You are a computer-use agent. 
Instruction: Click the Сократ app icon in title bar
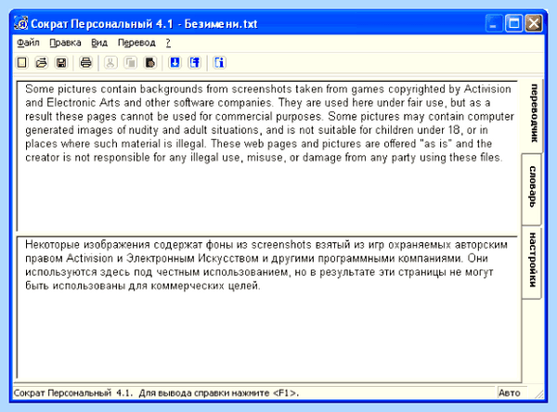pos(21,24)
